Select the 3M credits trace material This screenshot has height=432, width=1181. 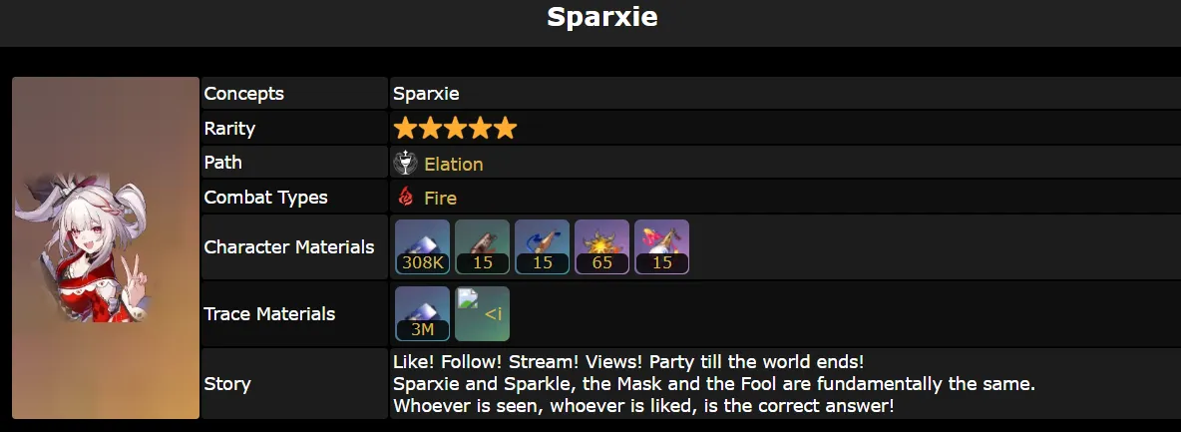click(x=423, y=314)
